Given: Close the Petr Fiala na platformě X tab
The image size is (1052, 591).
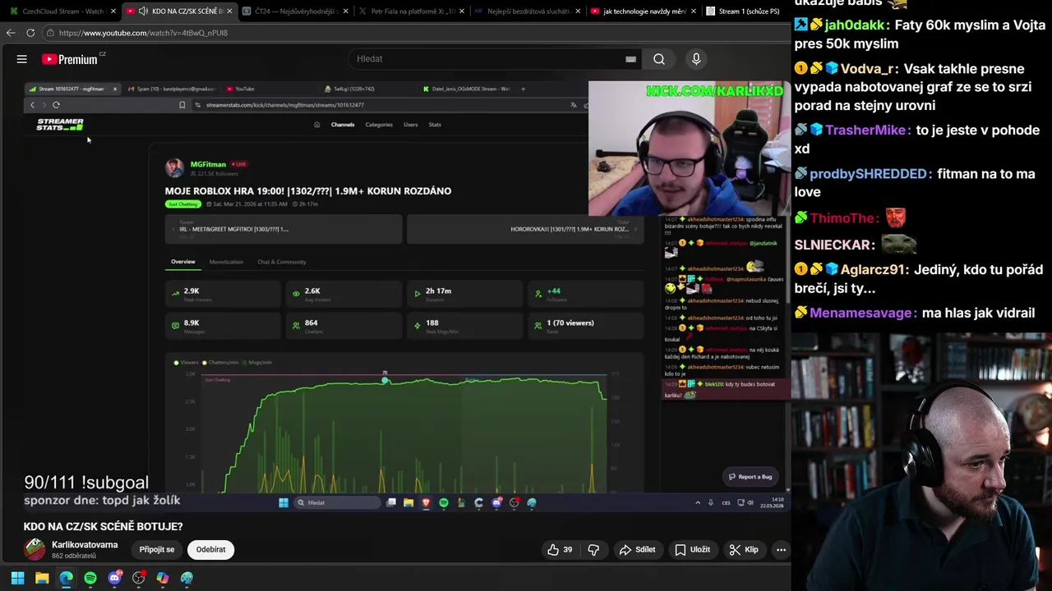Looking at the screenshot, I should (461, 11).
